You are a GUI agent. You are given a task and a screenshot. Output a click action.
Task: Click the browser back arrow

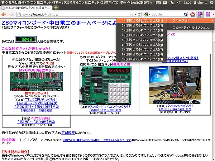[x=4, y=14]
